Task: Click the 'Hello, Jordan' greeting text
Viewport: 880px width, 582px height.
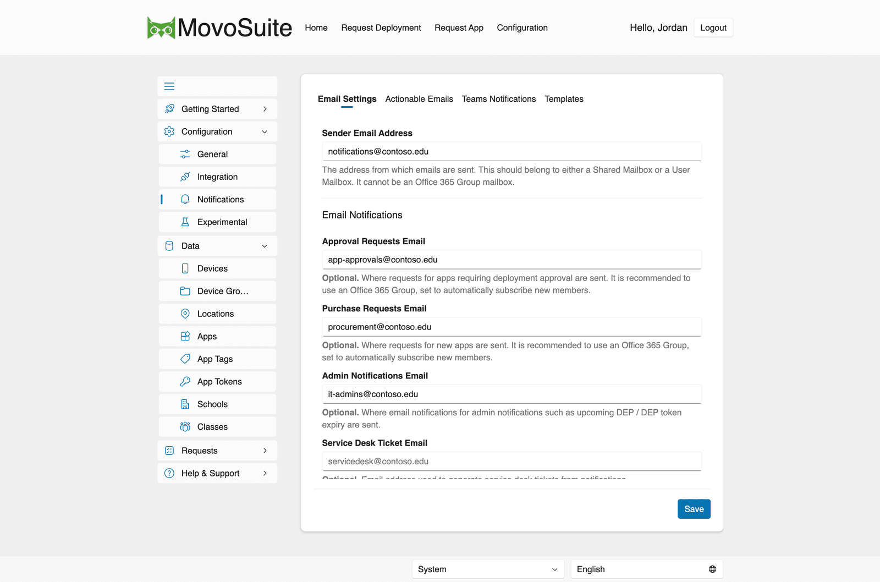Action: tap(658, 28)
